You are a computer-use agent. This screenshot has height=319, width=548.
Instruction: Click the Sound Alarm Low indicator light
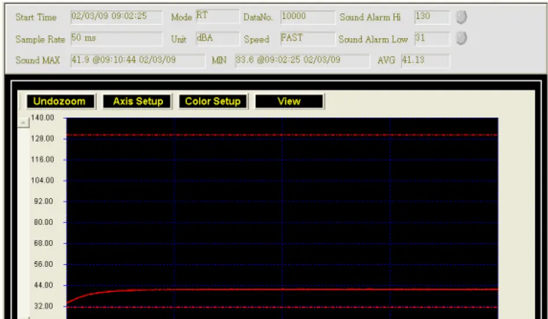tap(461, 38)
